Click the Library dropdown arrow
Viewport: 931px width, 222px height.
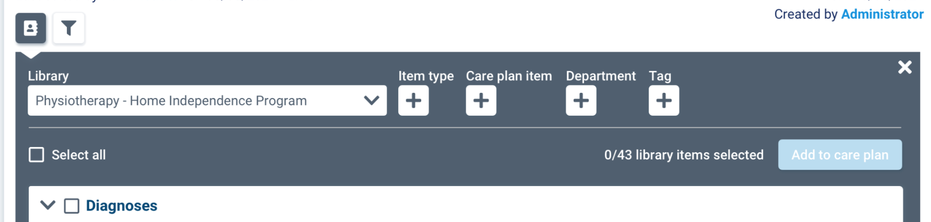[371, 101]
